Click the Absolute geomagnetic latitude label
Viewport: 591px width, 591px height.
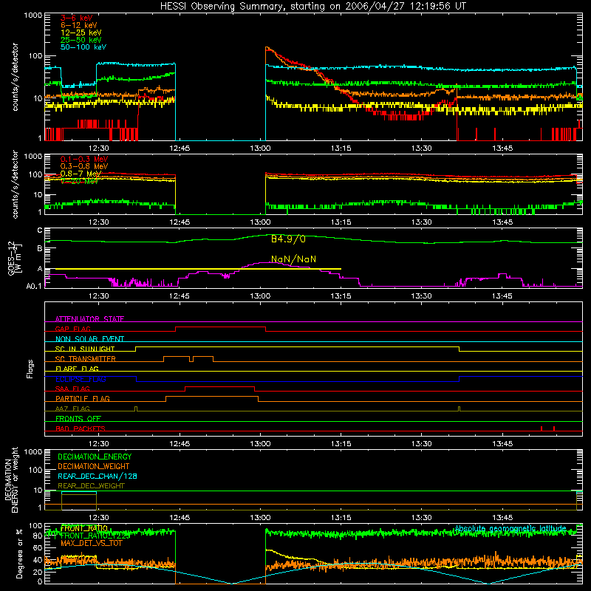click(510, 529)
